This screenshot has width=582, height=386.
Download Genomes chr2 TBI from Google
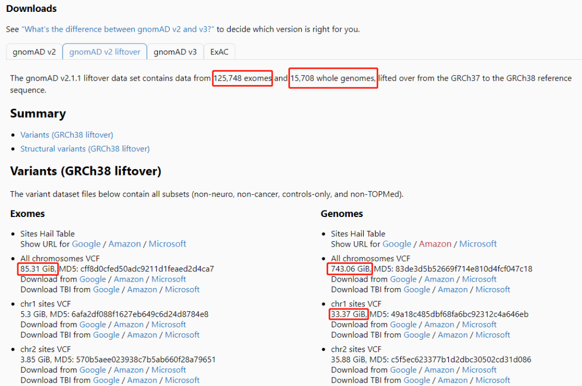(417, 381)
